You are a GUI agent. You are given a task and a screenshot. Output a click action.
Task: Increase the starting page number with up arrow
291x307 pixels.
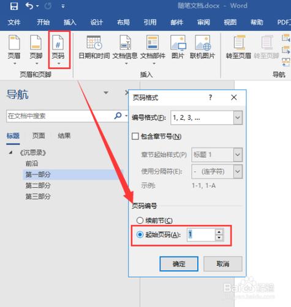[x=219, y=232]
